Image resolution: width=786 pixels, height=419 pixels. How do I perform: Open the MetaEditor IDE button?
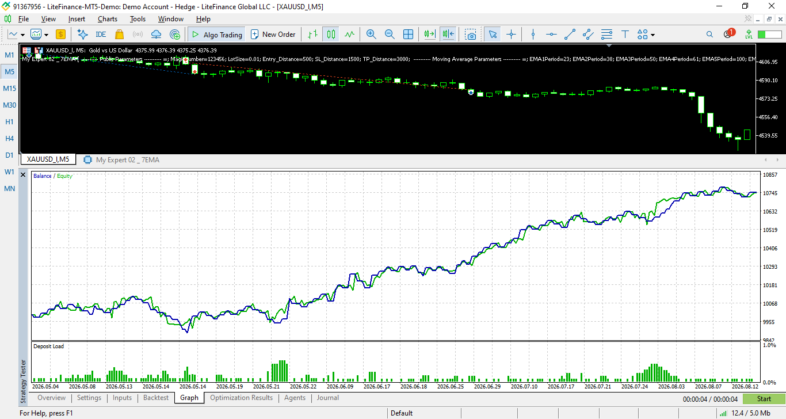101,35
